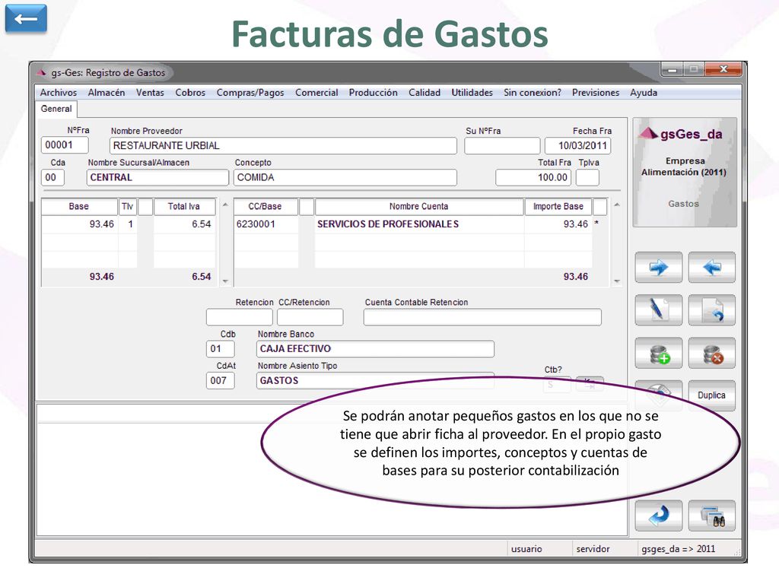Click the document undo arrow icon
This screenshot has height=584, width=779.
point(712,310)
